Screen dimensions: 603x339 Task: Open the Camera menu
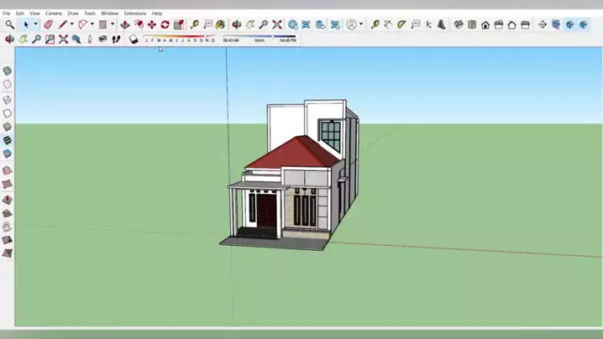click(53, 13)
